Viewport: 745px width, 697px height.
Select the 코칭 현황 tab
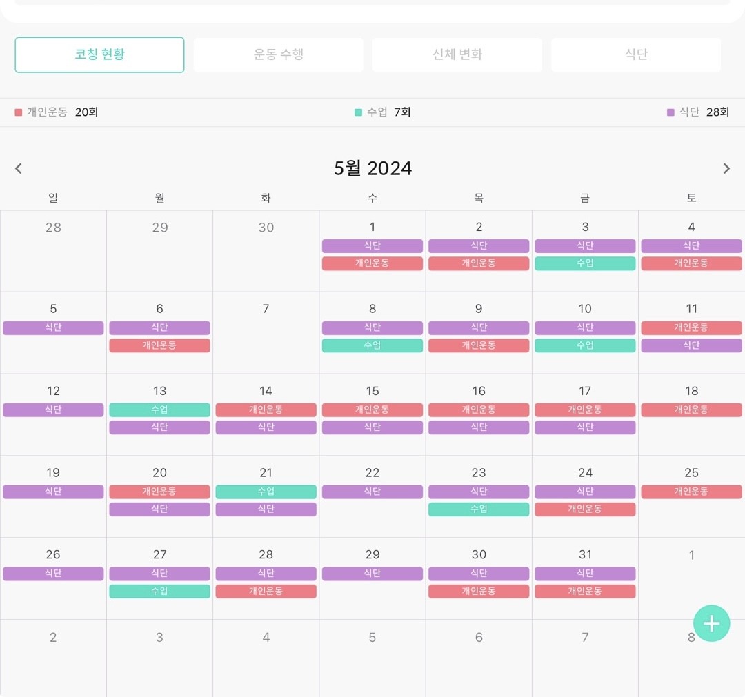click(x=99, y=54)
